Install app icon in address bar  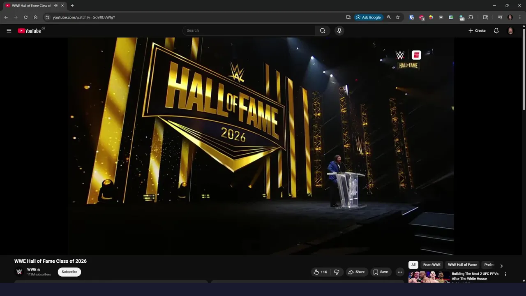pos(348,17)
